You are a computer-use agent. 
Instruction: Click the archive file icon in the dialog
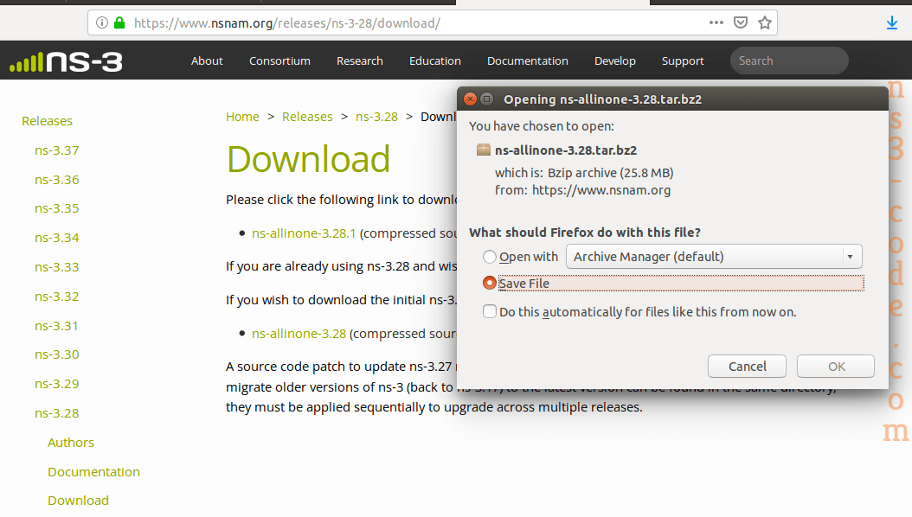click(484, 150)
